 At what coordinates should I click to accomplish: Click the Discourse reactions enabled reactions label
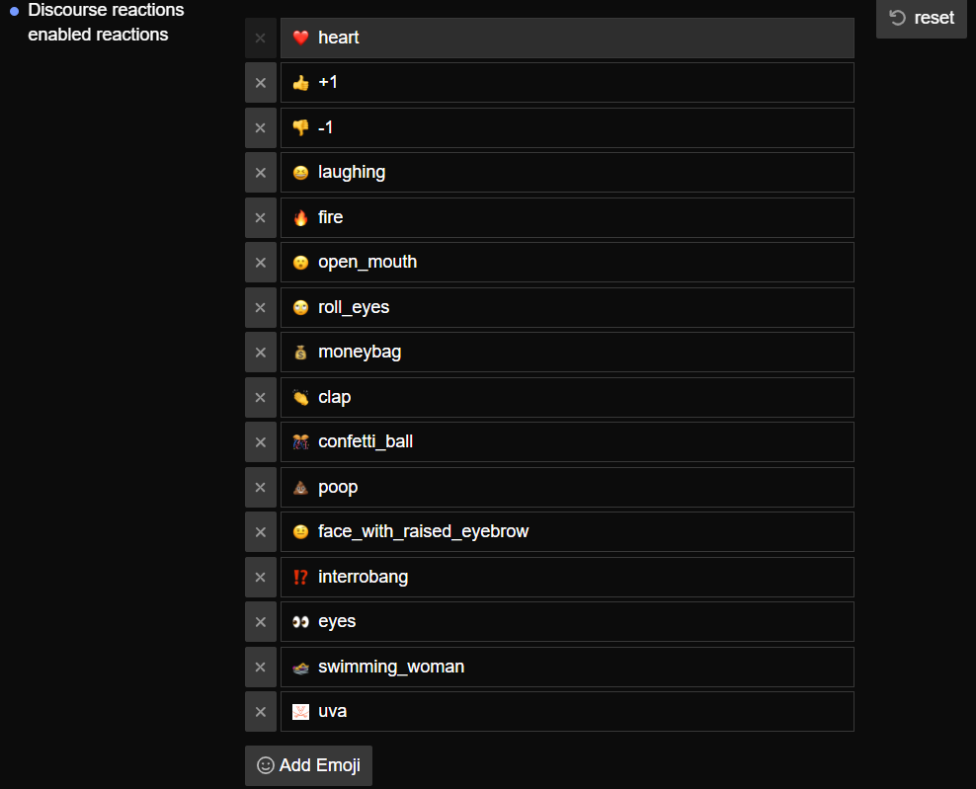click(106, 23)
